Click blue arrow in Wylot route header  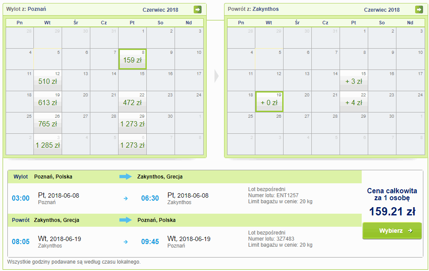pyautogui.click(x=125, y=177)
